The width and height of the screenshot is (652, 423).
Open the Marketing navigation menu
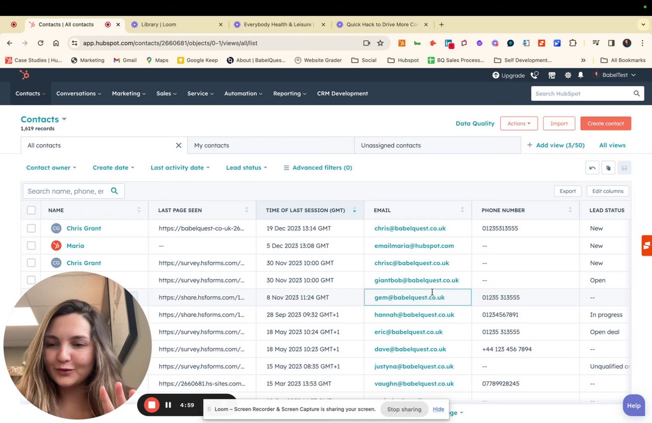tap(128, 94)
